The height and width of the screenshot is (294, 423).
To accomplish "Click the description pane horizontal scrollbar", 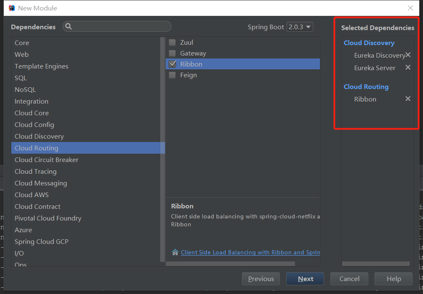I will (x=230, y=264).
